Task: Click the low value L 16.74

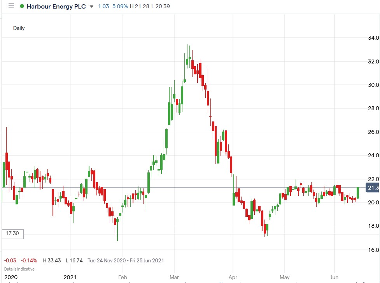Action: [x=74, y=260]
